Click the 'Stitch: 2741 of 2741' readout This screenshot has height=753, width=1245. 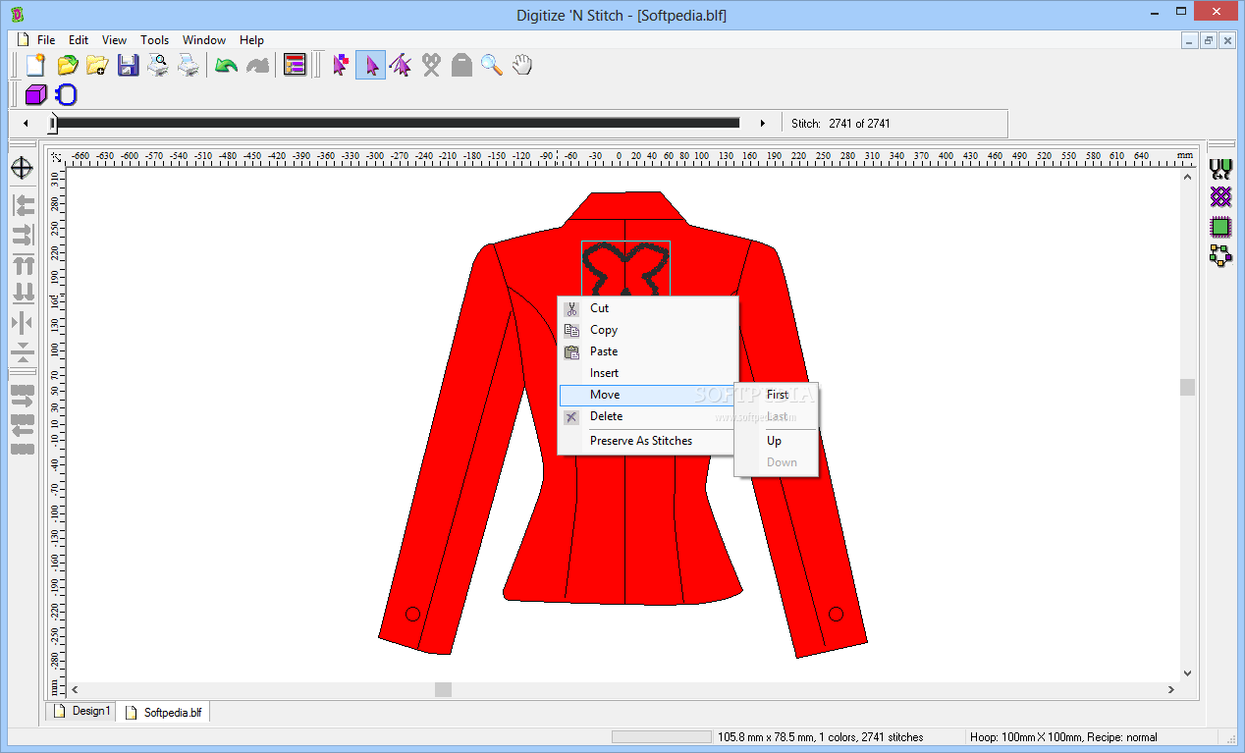(841, 124)
